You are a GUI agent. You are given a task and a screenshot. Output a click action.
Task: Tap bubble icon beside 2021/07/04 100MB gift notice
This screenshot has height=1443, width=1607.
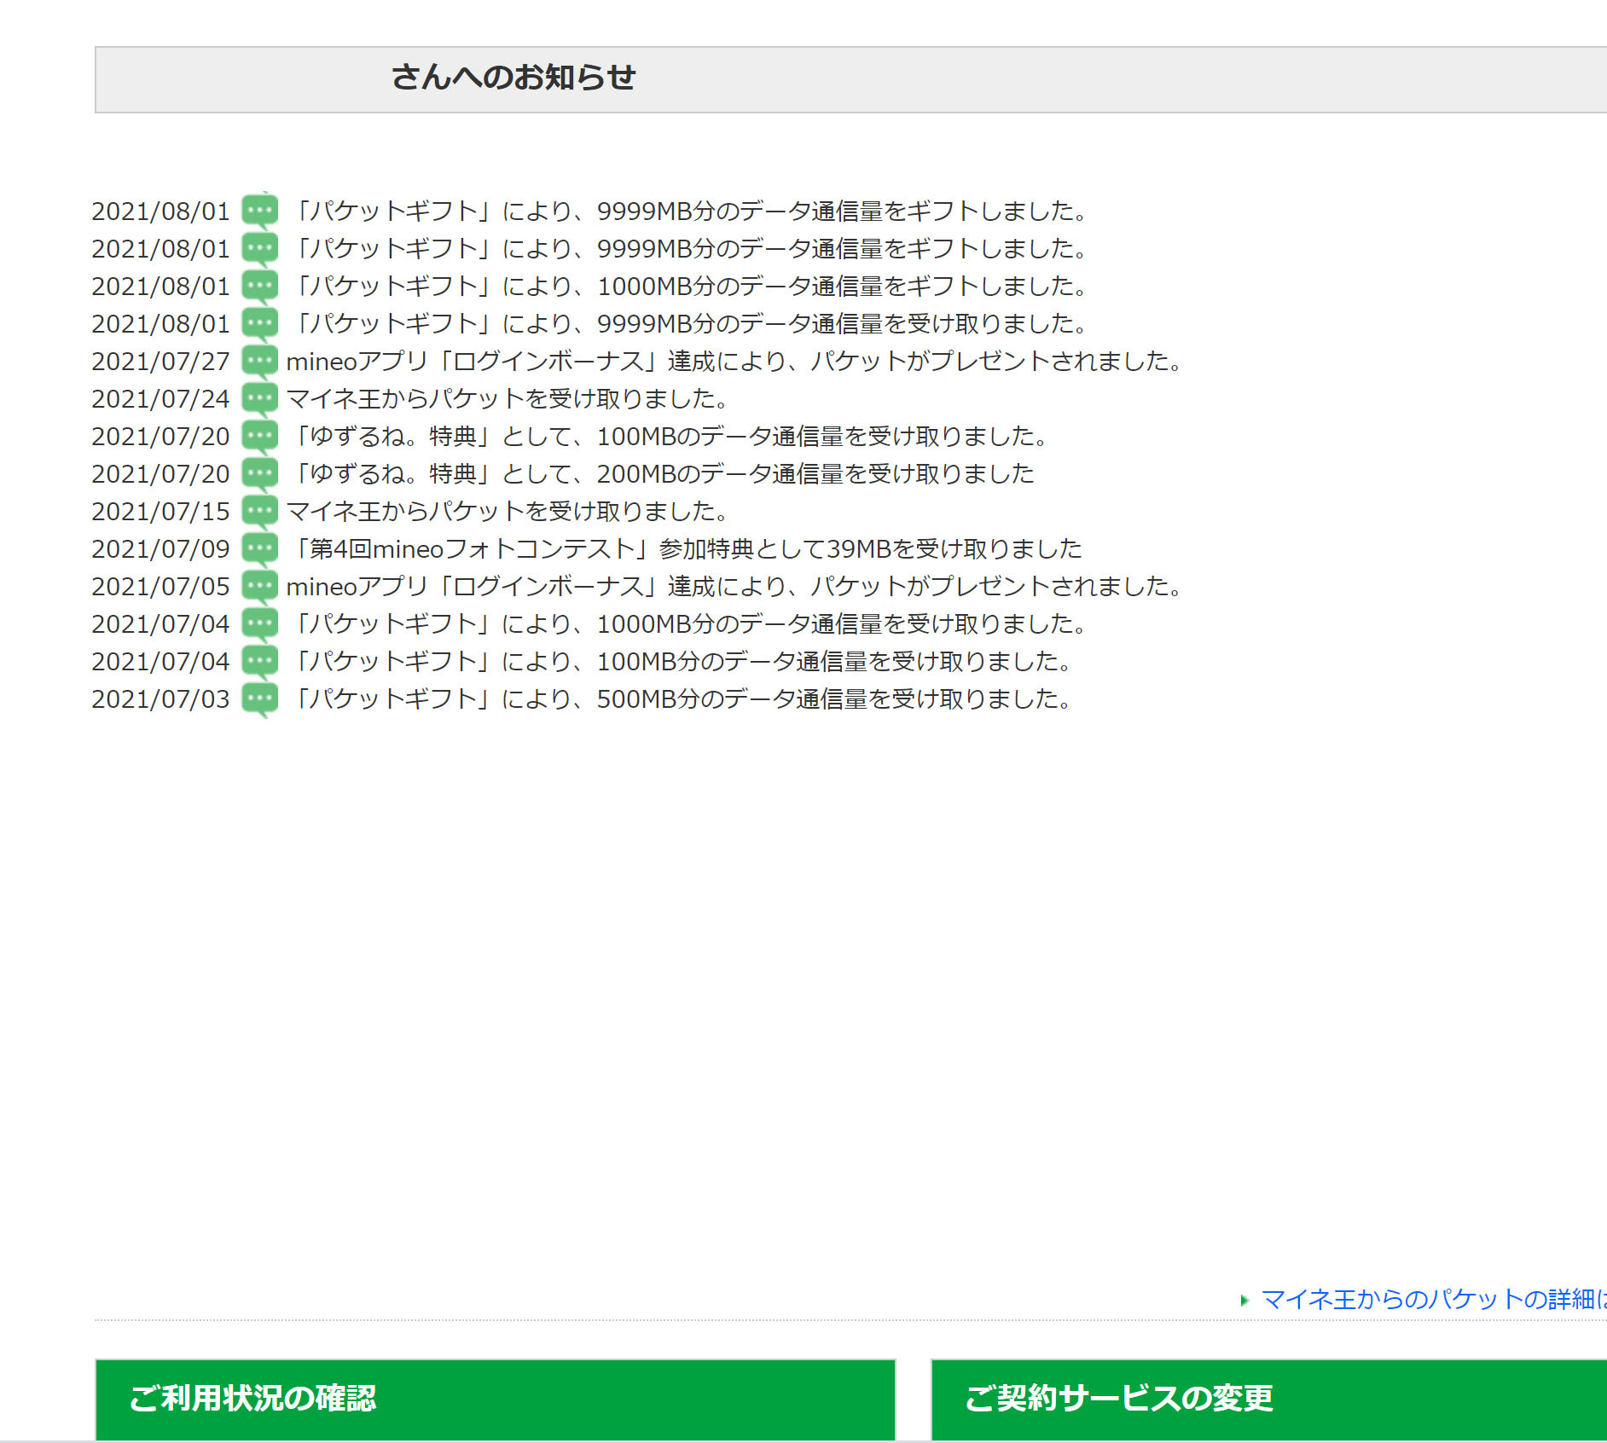point(259,662)
